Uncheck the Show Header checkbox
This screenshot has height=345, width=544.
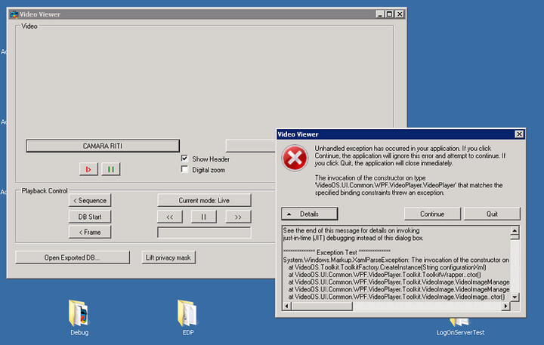(x=185, y=159)
